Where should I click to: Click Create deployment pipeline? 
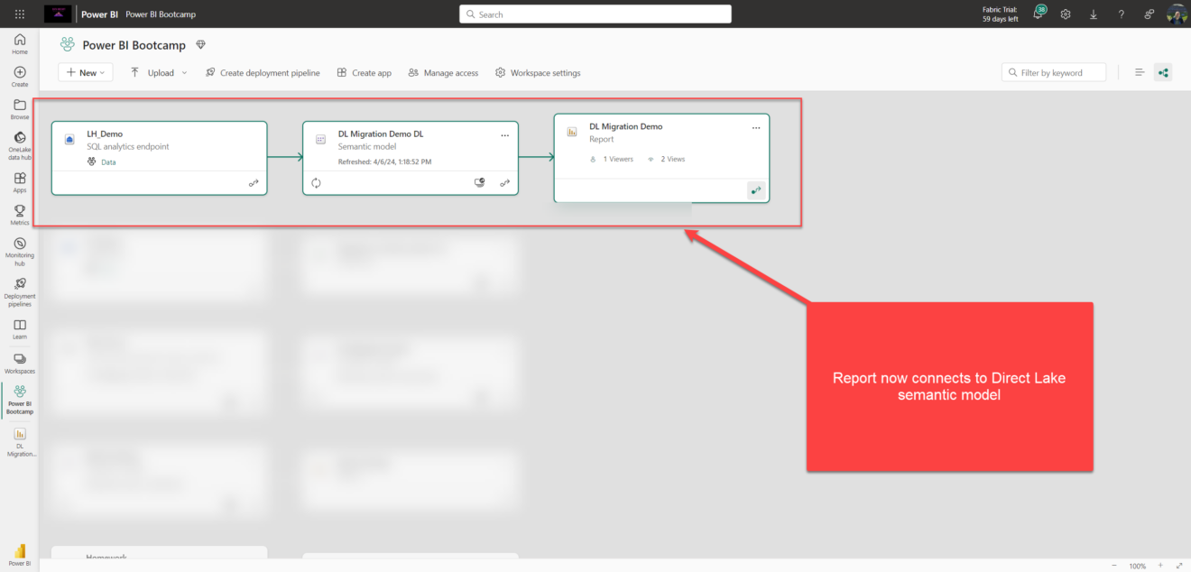click(x=263, y=72)
